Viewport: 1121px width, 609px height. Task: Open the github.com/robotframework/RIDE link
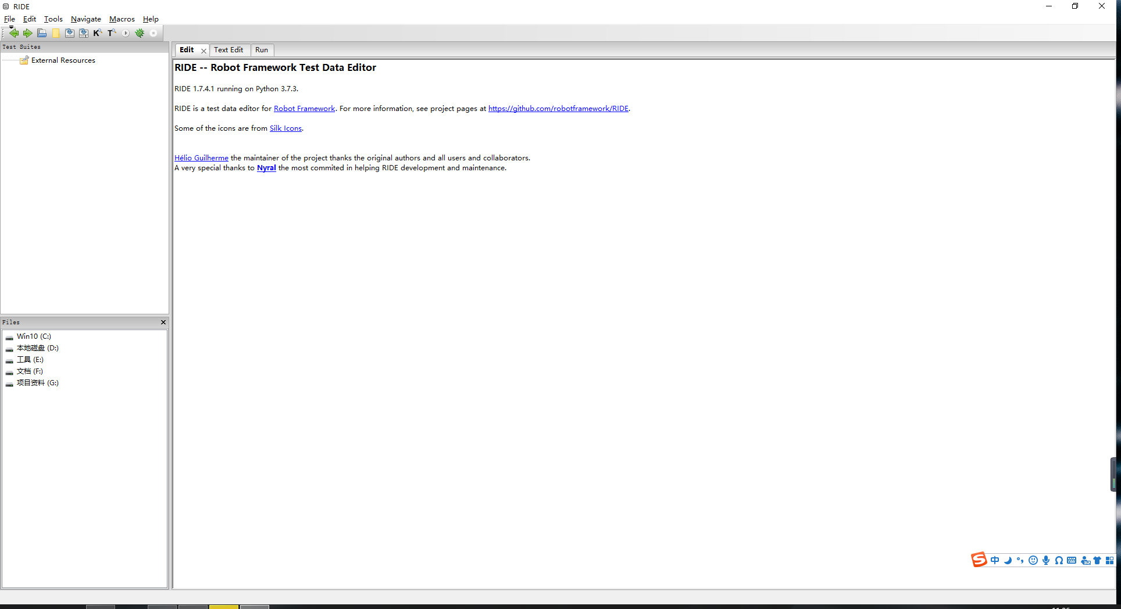click(558, 109)
